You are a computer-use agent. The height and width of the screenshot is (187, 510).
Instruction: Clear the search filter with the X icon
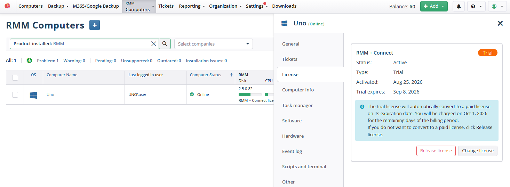(x=153, y=44)
